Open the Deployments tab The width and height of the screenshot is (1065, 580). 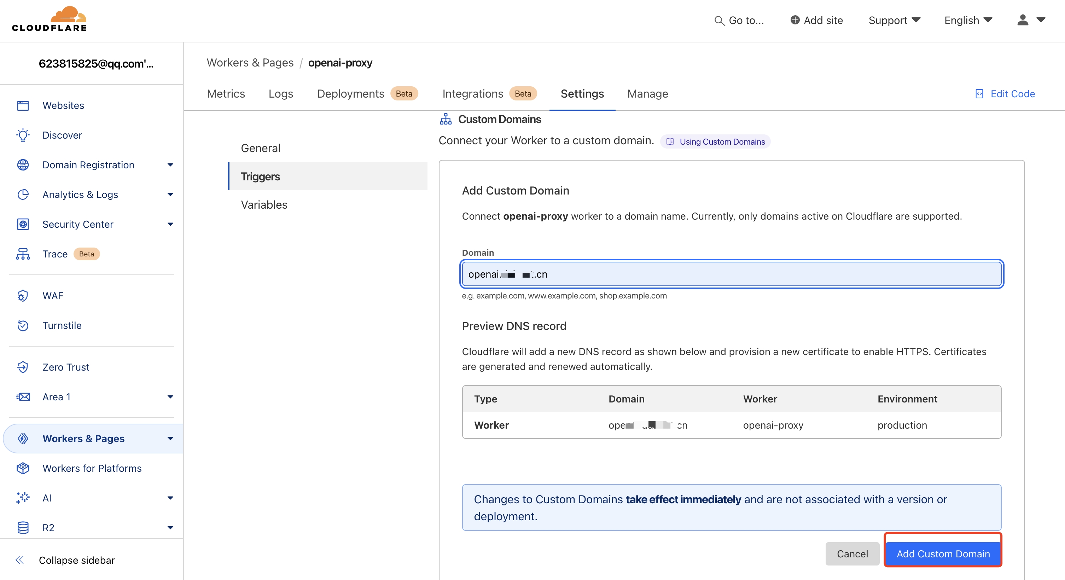click(x=367, y=94)
